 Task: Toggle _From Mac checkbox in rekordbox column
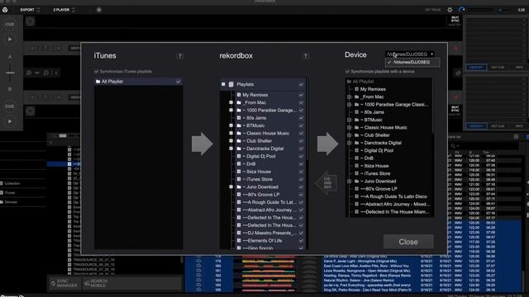click(301, 102)
